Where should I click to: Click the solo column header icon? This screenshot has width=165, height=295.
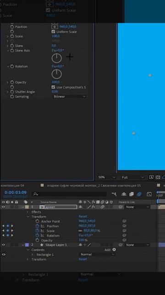(x=12, y=202)
